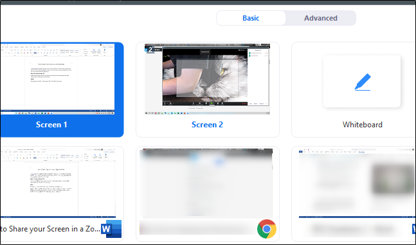416x245 pixels.
Task: Select the Screen 2 preview thumbnail
Action: (x=207, y=79)
